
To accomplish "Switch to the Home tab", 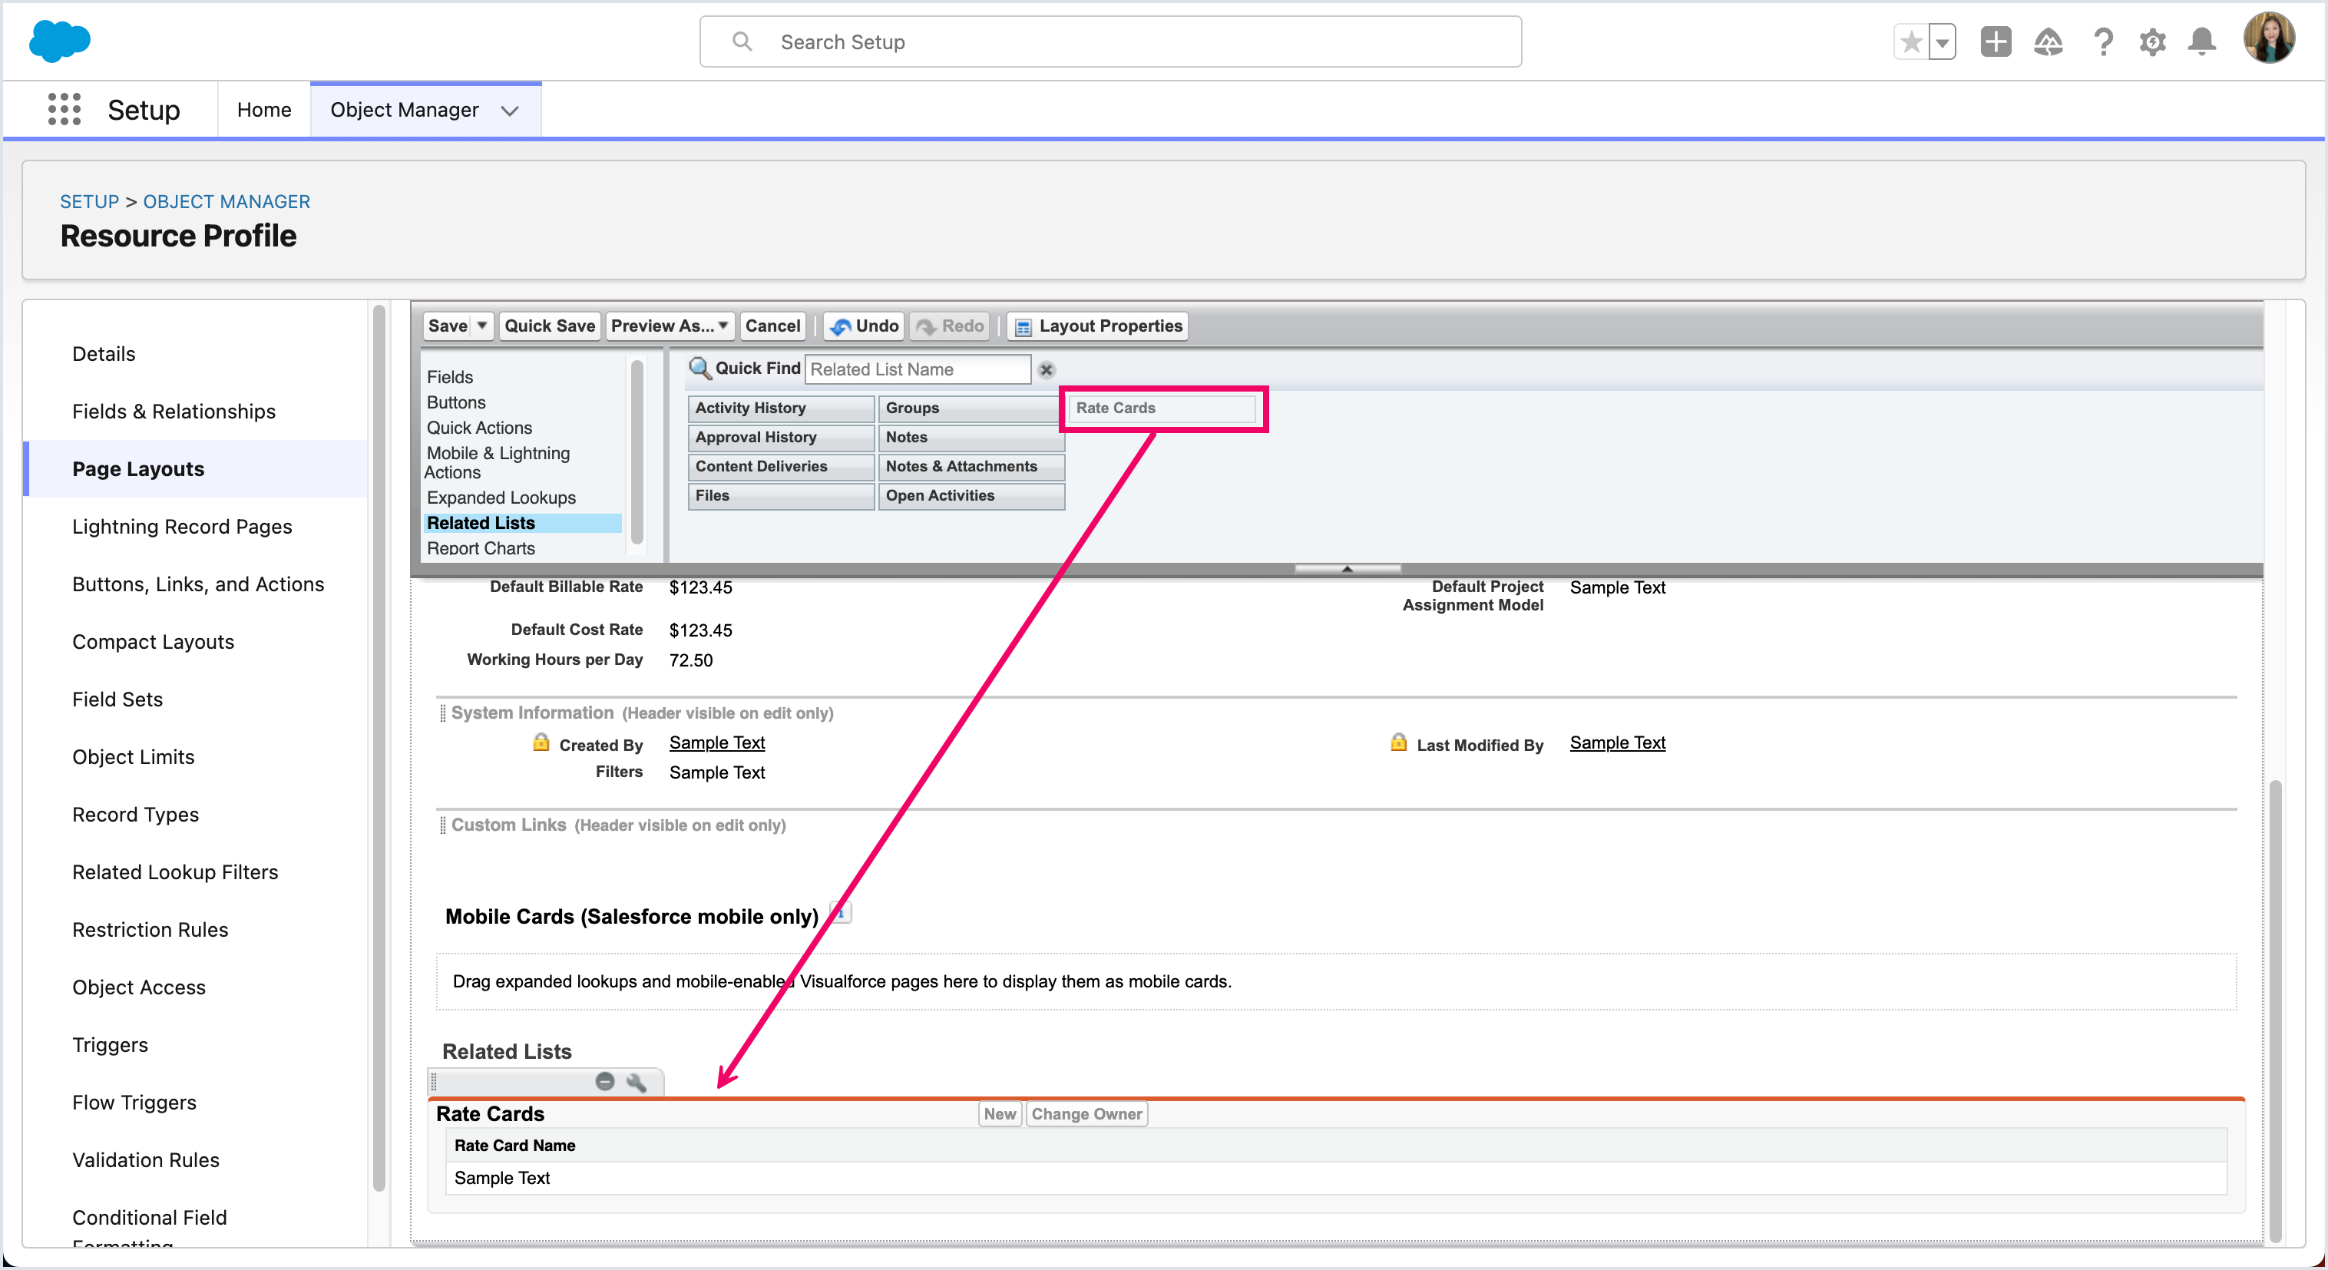I will coord(264,109).
